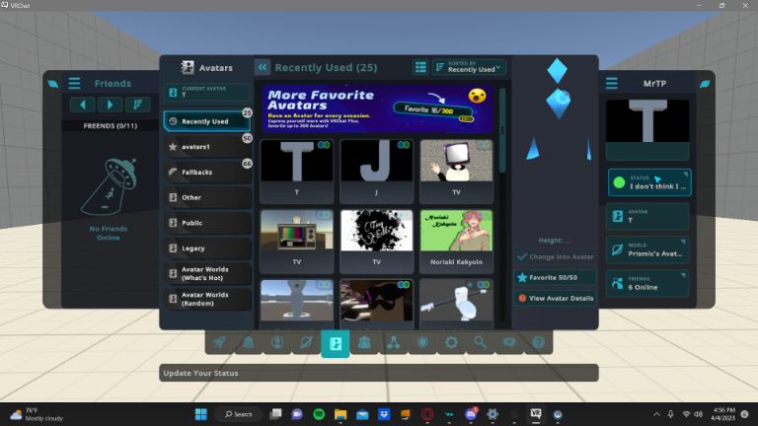Collapse the avatar categories sidebar
The height and width of the screenshot is (426, 758).
[x=263, y=67]
